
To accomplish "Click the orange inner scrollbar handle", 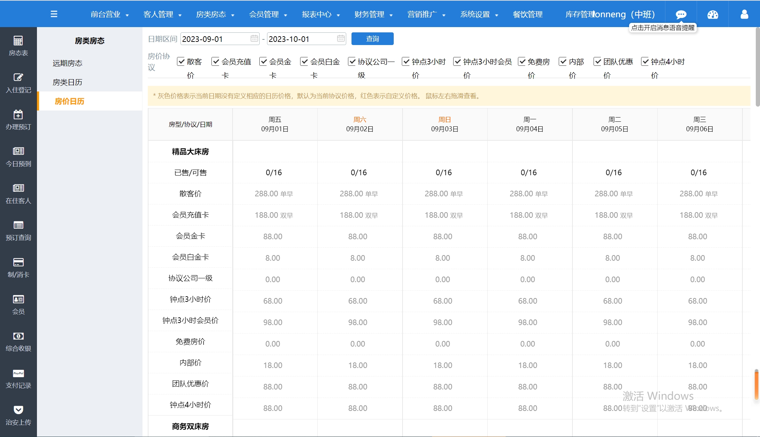I will [x=756, y=385].
